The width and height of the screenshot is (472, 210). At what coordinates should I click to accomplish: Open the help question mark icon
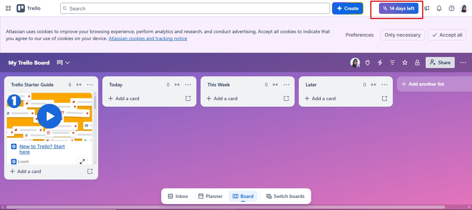[x=452, y=8]
